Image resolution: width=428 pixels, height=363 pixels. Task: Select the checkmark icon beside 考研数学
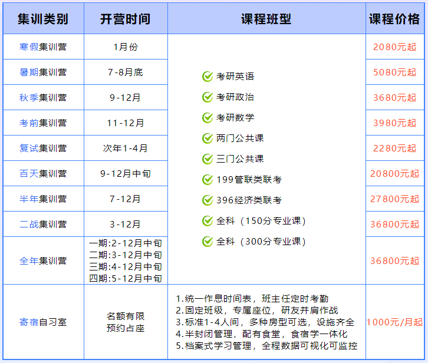coord(208,118)
